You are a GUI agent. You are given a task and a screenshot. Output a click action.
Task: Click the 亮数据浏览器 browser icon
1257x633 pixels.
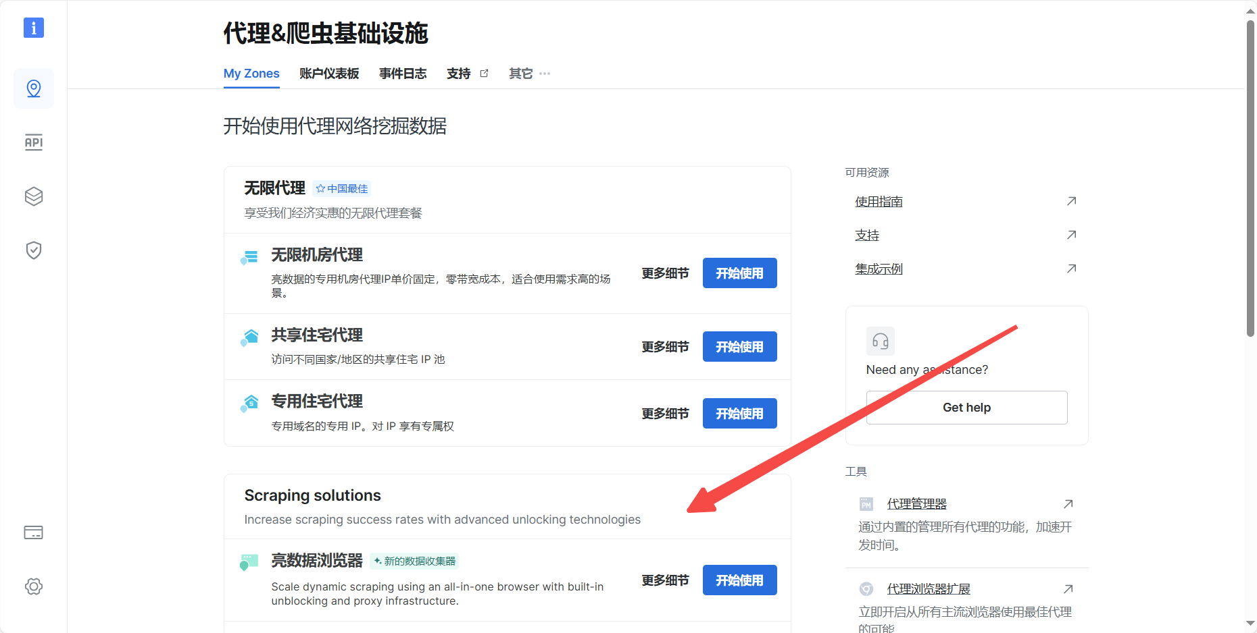point(249,562)
